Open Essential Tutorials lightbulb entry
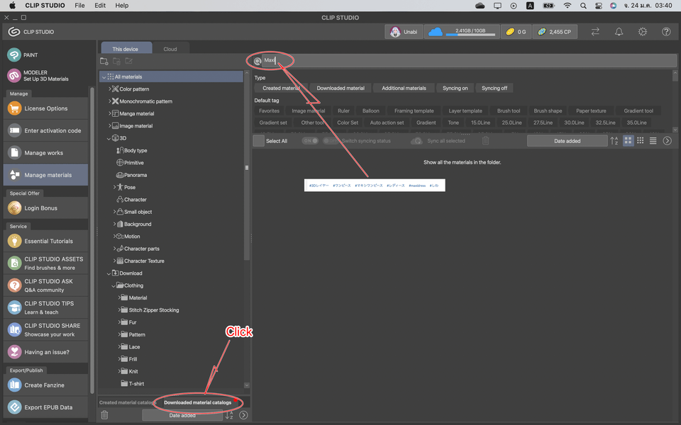The image size is (681, 425). (x=45, y=241)
